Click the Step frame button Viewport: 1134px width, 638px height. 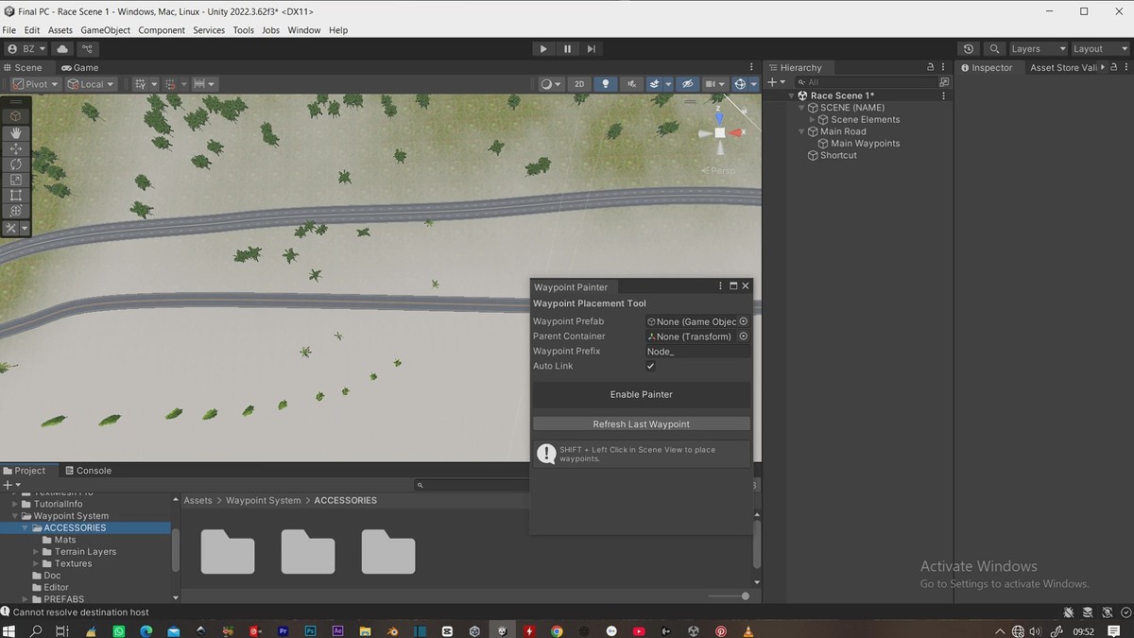coord(592,49)
